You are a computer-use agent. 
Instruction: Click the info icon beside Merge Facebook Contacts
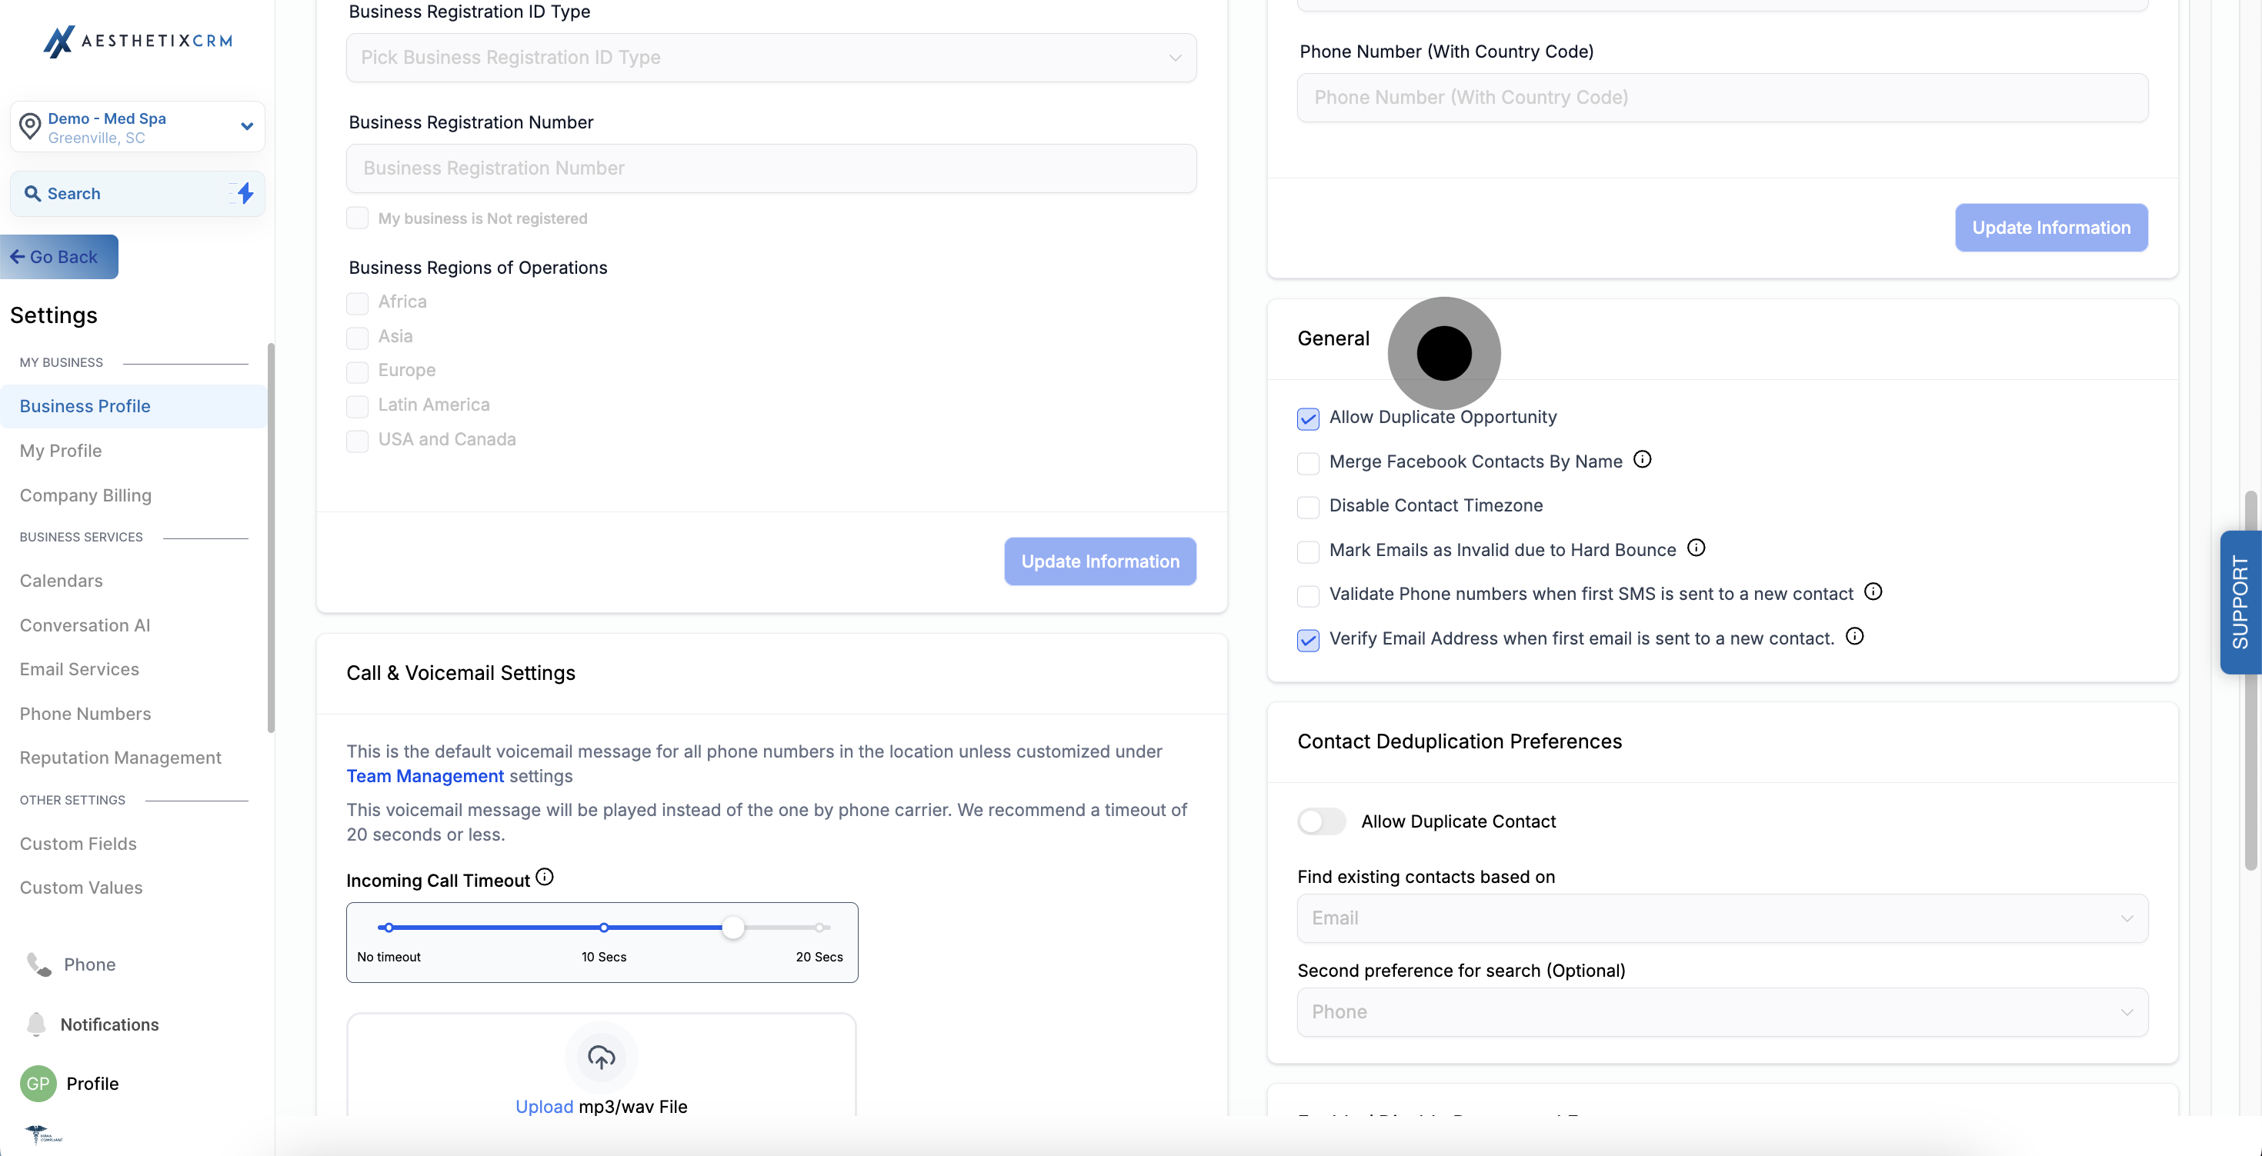[1642, 459]
